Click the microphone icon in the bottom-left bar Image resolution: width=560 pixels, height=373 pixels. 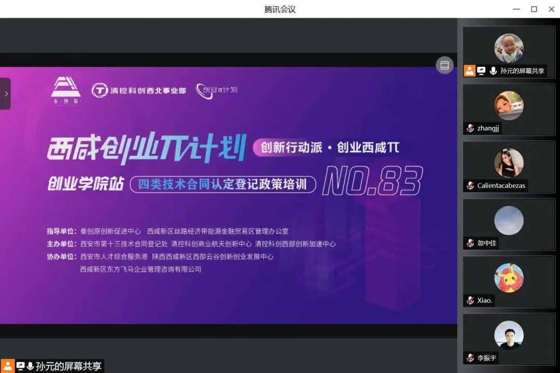(x=29, y=366)
